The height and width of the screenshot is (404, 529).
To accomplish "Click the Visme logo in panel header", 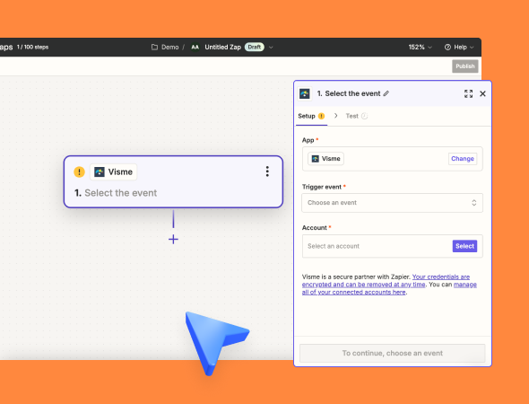I will [305, 93].
